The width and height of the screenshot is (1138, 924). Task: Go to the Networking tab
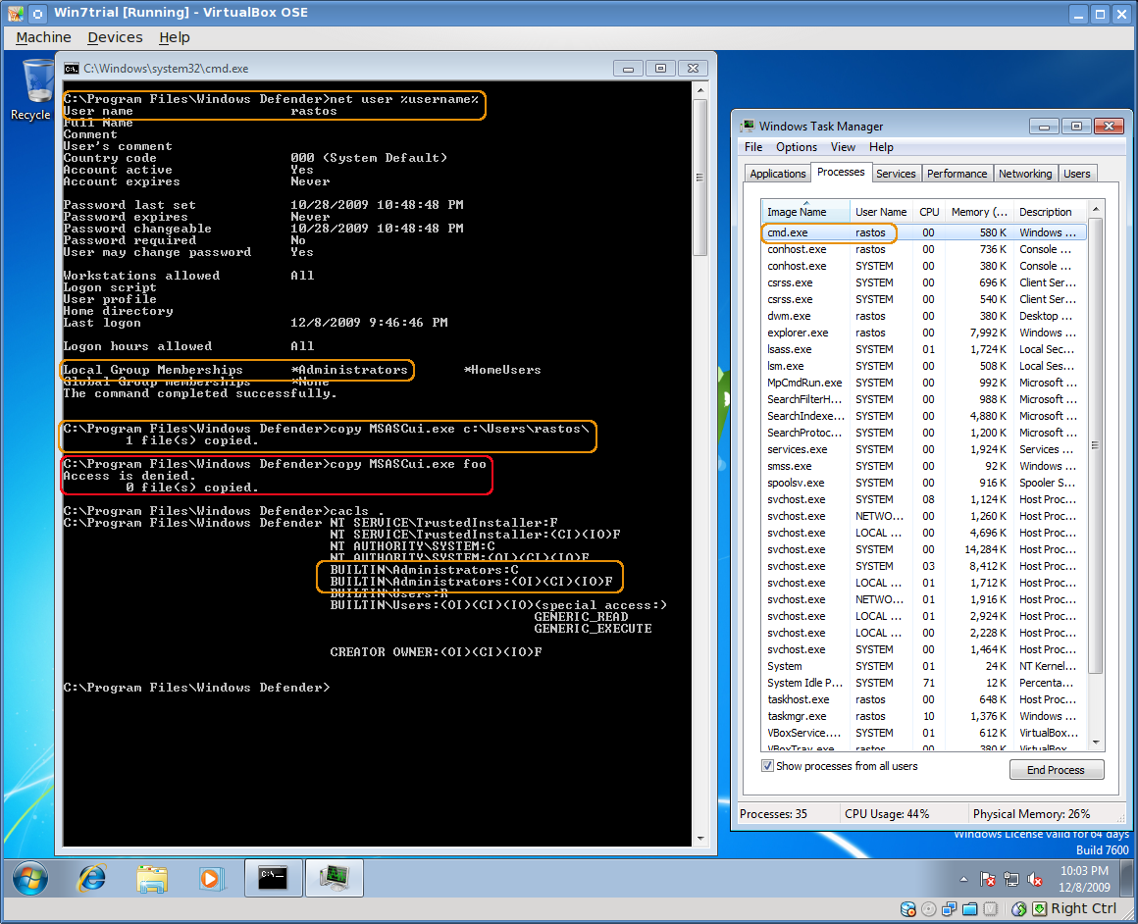click(x=1025, y=174)
